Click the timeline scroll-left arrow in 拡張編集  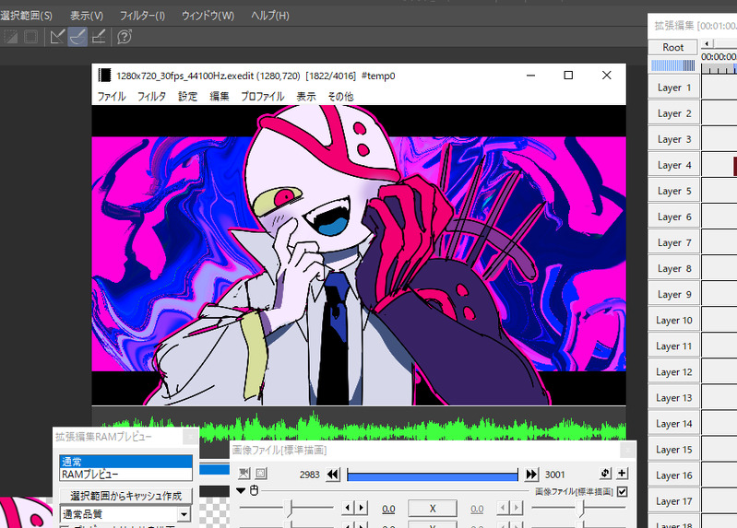tap(707, 43)
